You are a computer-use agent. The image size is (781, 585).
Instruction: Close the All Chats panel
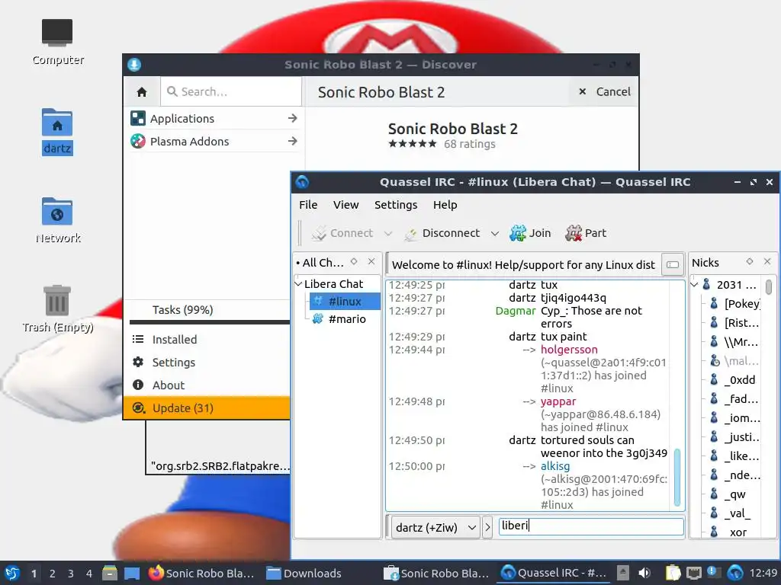point(371,261)
